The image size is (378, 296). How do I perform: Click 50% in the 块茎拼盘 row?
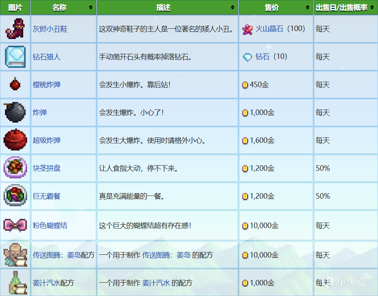click(x=323, y=168)
